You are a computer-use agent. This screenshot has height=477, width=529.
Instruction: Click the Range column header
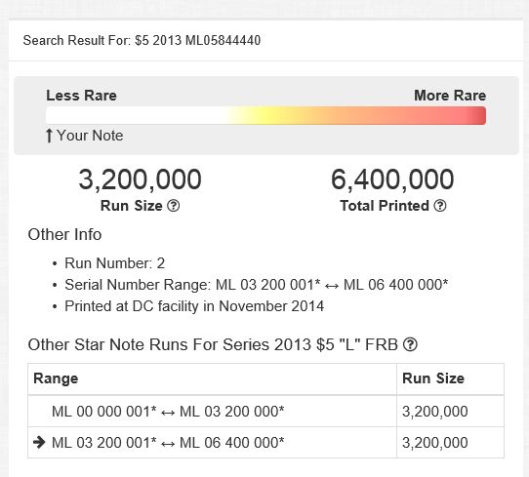coord(56,378)
